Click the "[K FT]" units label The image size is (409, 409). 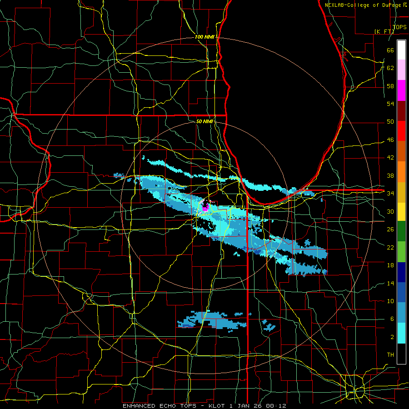(384, 31)
